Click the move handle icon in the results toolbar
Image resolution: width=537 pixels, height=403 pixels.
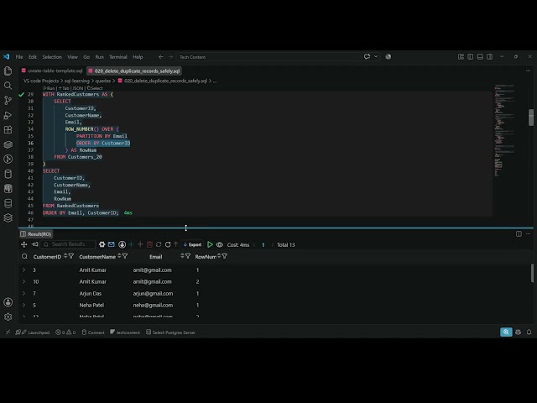(x=24, y=244)
